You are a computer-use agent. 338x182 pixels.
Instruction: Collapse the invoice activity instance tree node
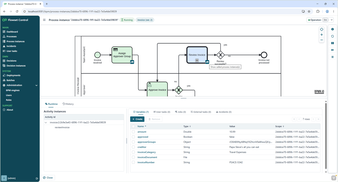(x=46, y=122)
